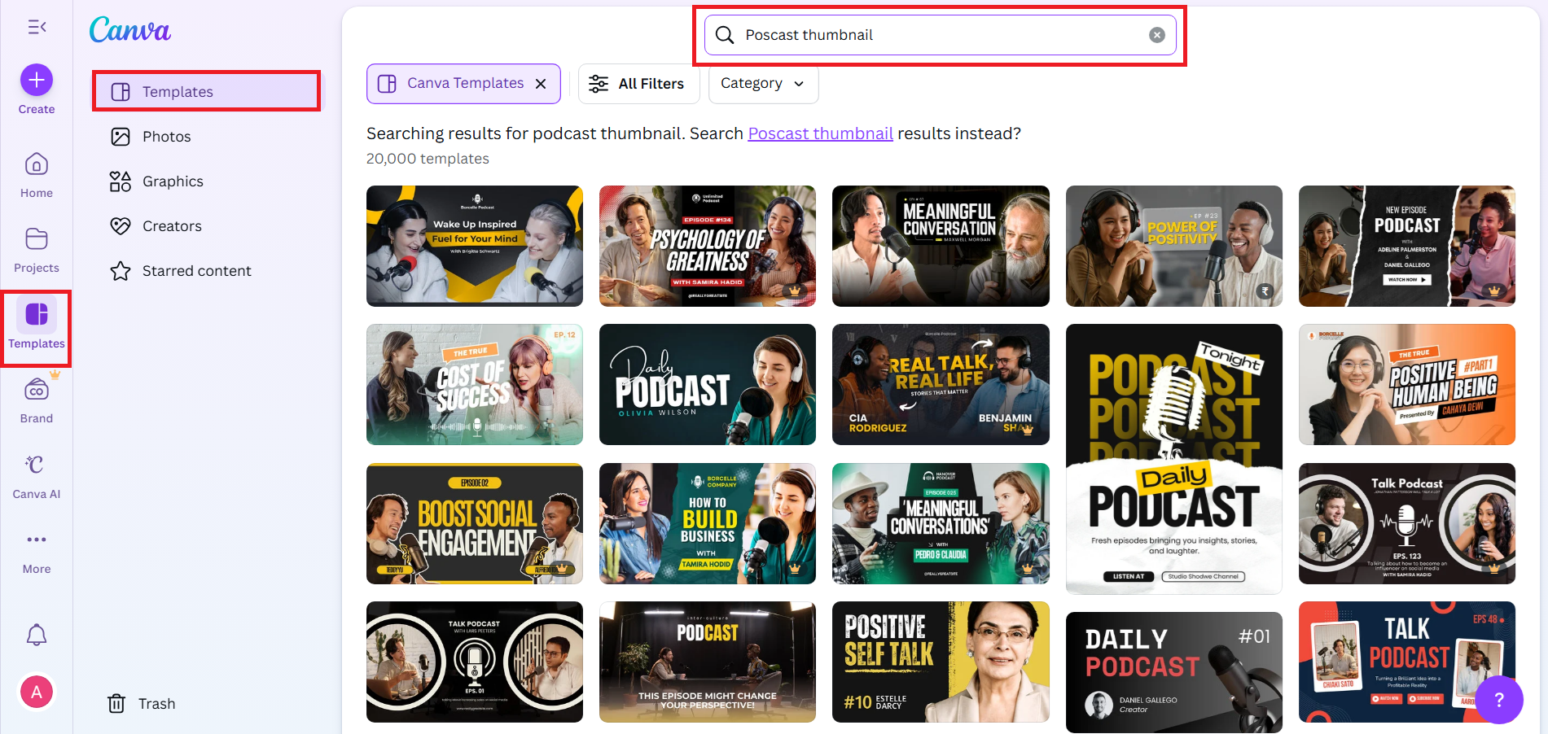Go to Home from the sidebar
Viewport: 1548px width, 734px height.
pyautogui.click(x=36, y=173)
